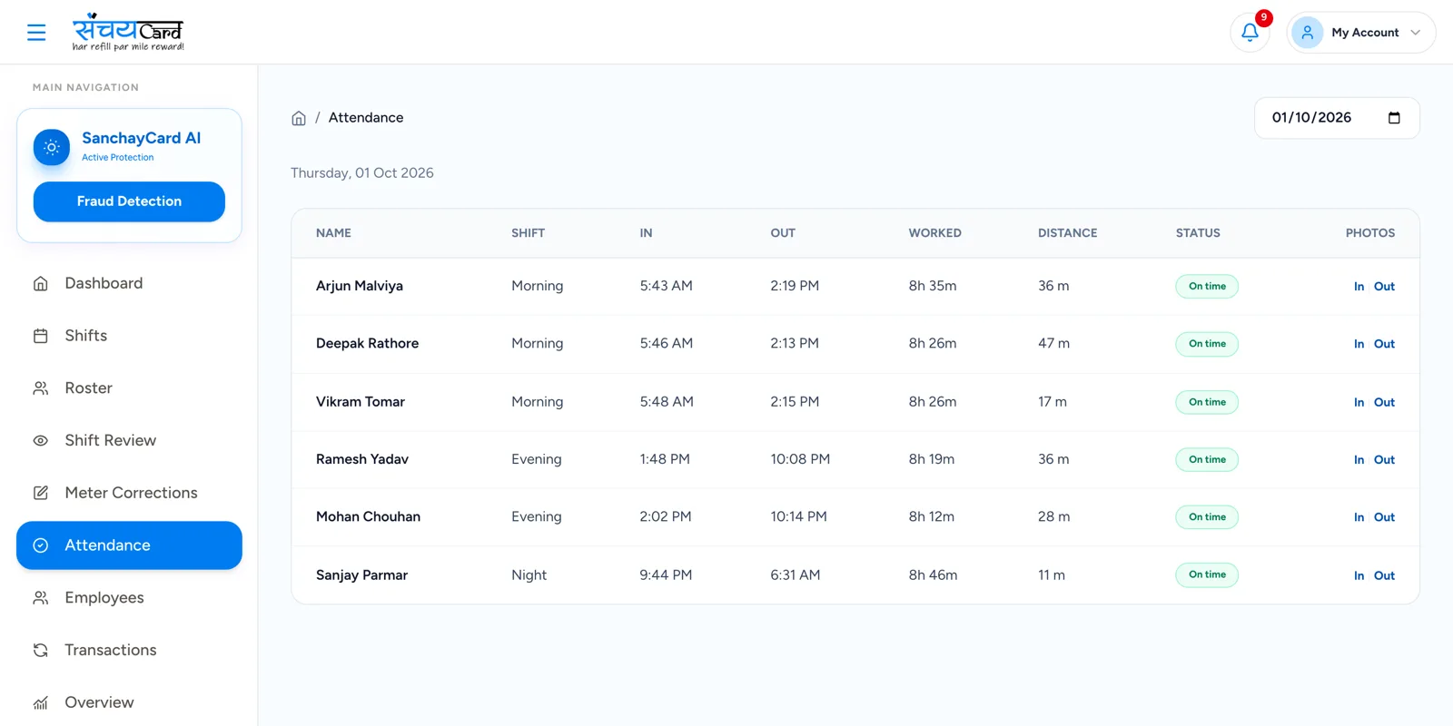Click Deepak Rathore's 47 m distance
Viewport: 1453px width, 726px height.
pyautogui.click(x=1053, y=344)
